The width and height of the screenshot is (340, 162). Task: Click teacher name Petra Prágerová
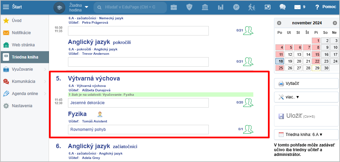[95, 22]
